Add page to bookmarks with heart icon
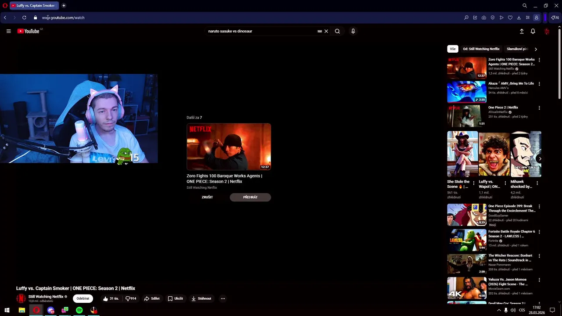The width and height of the screenshot is (562, 316). pyautogui.click(x=510, y=18)
